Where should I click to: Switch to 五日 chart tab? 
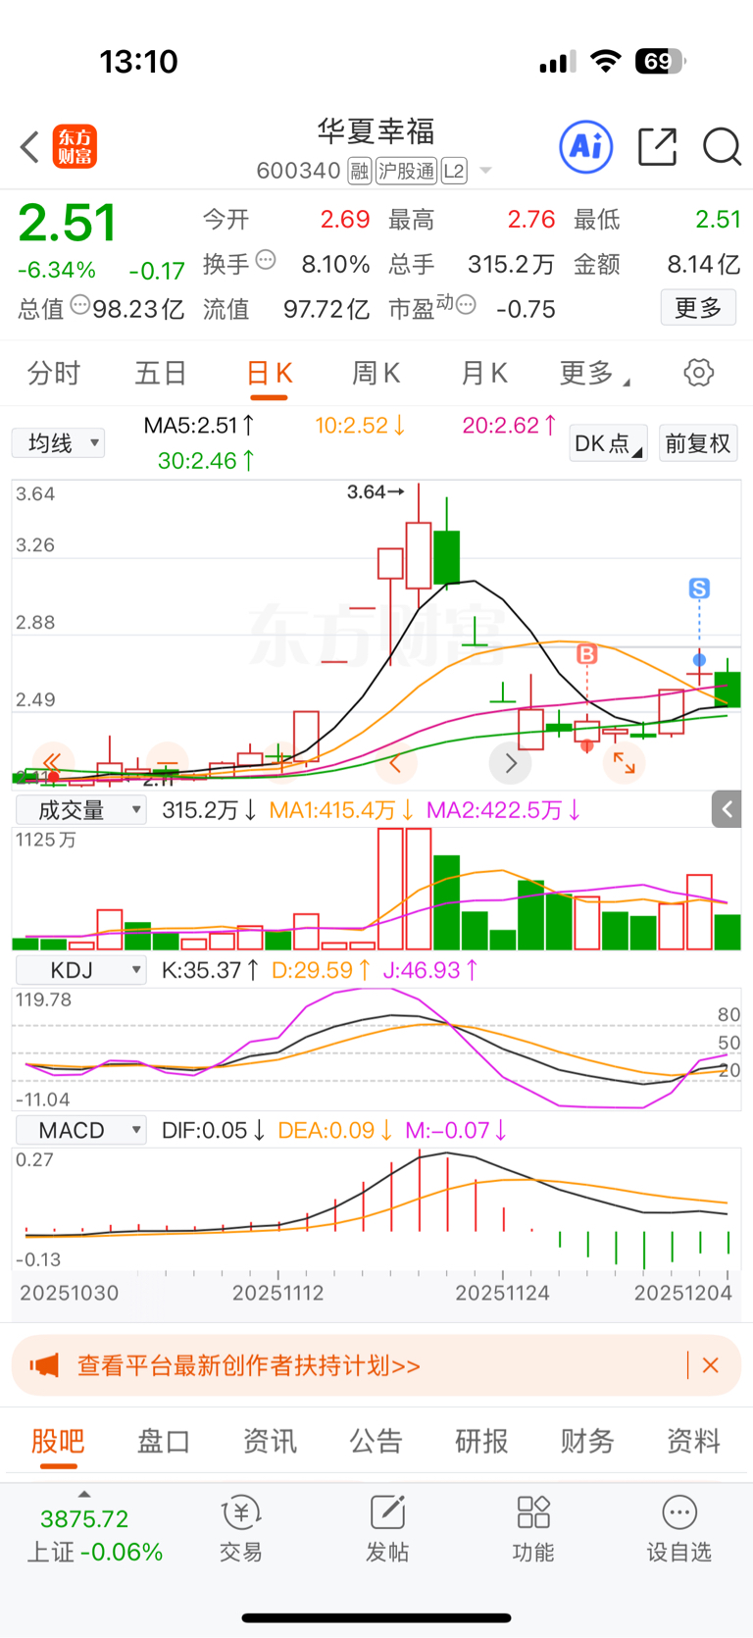pos(161,374)
